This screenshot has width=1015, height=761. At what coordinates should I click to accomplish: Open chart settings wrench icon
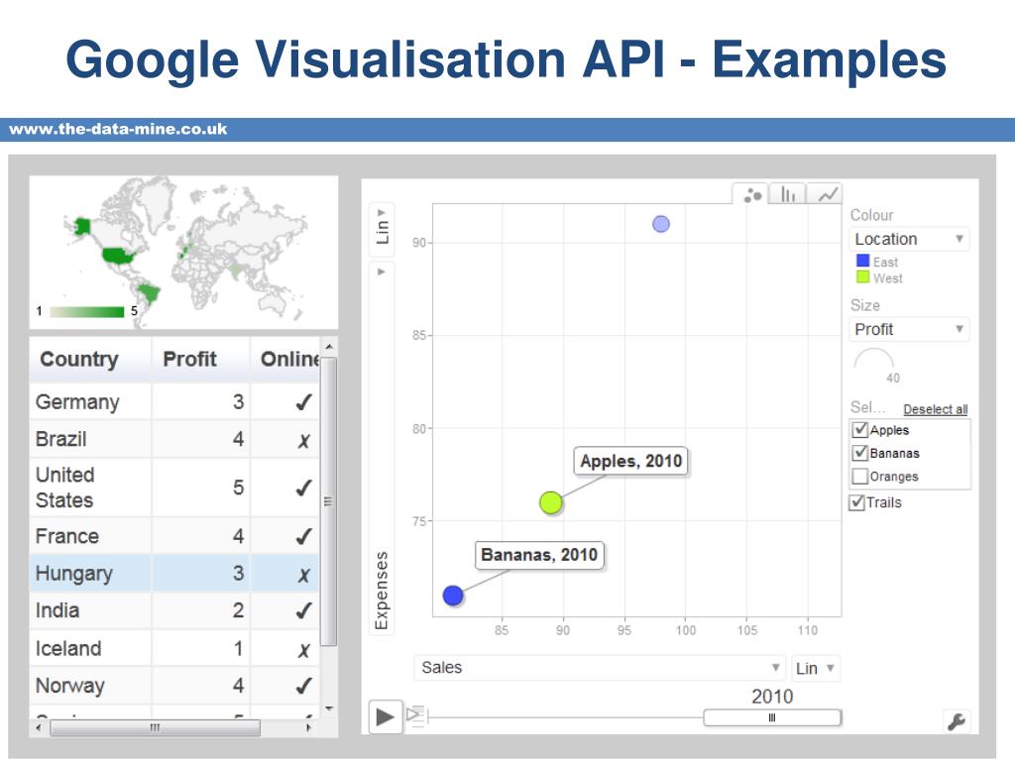point(957,721)
